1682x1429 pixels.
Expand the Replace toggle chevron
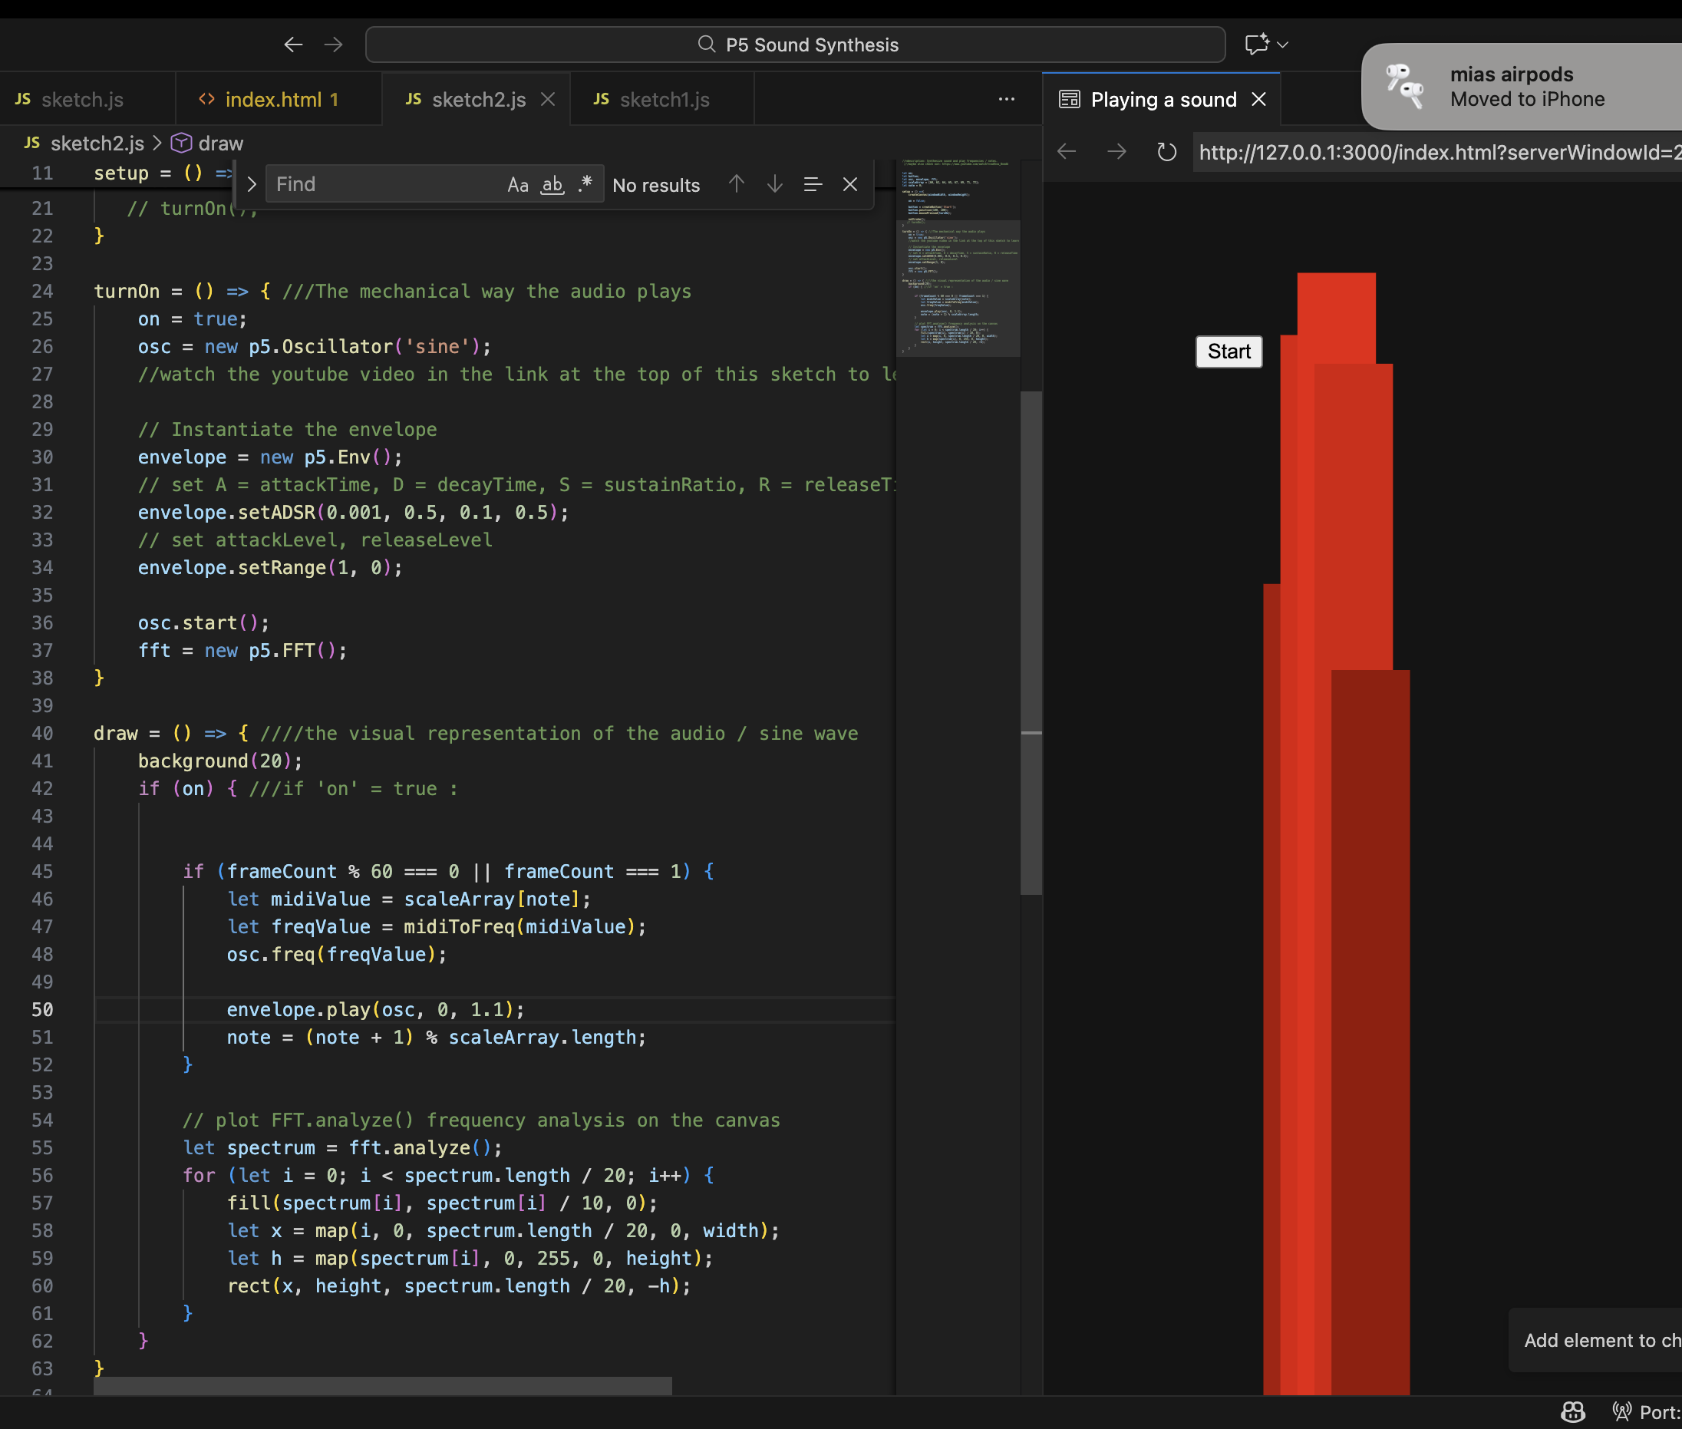point(251,185)
